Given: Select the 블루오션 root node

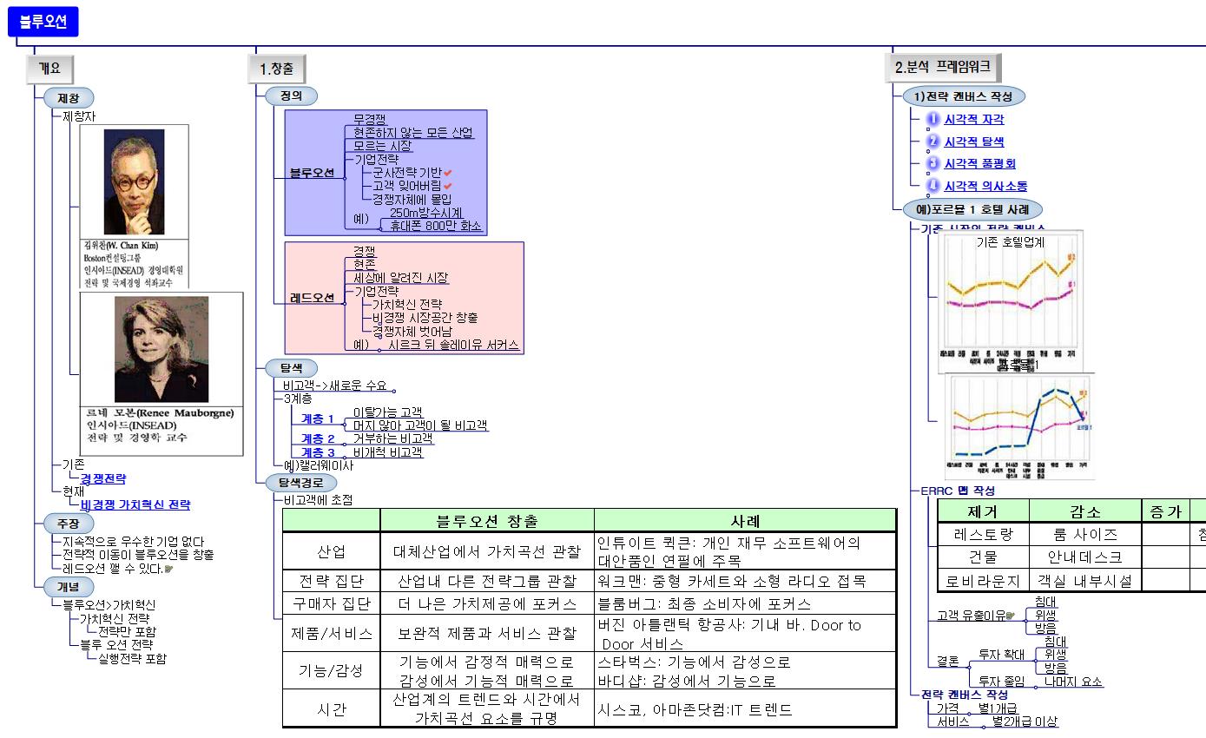Looking at the screenshot, I should [x=43, y=22].
